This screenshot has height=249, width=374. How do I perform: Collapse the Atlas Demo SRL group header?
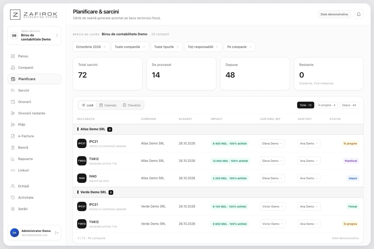tap(218, 129)
